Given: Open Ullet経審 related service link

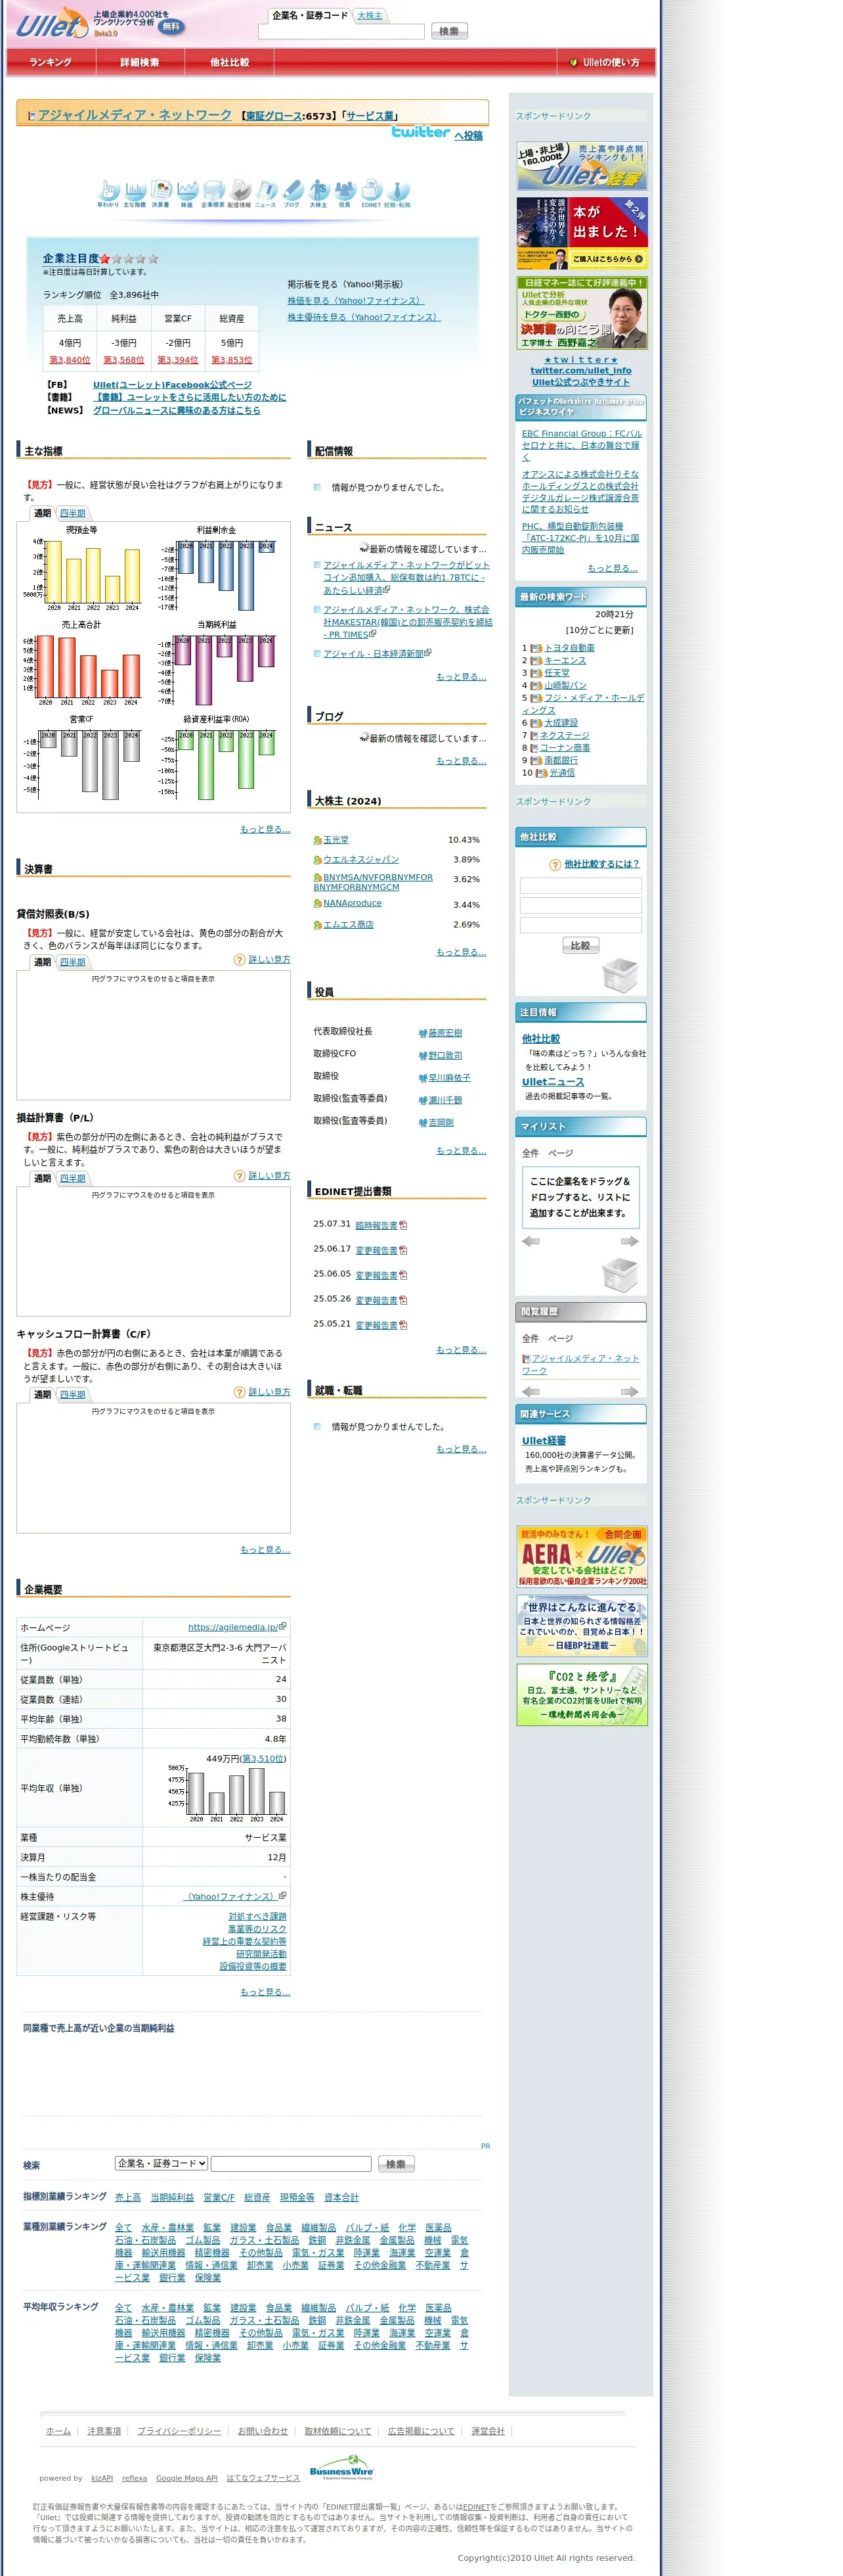Looking at the screenshot, I should click(544, 1441).
